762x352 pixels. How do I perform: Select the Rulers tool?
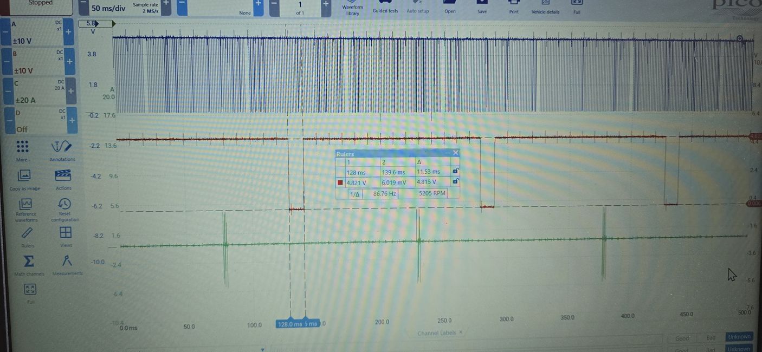click(27, 234)
